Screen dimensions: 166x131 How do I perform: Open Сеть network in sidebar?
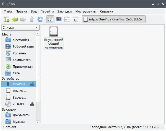point(19,73)
